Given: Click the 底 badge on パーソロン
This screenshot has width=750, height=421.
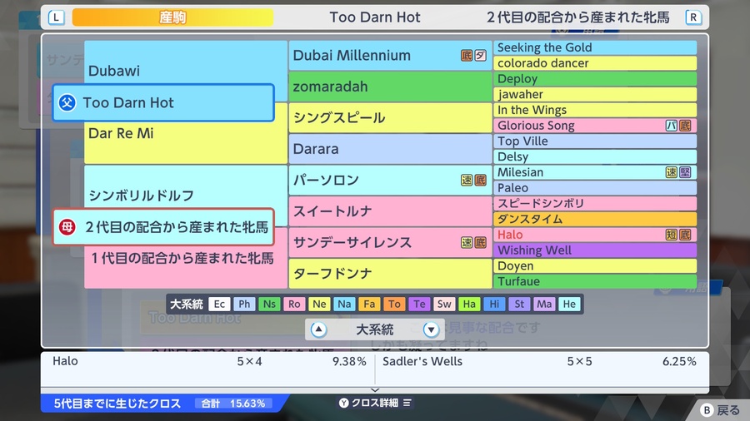Looking at the screenshot, I should point(481,180).
